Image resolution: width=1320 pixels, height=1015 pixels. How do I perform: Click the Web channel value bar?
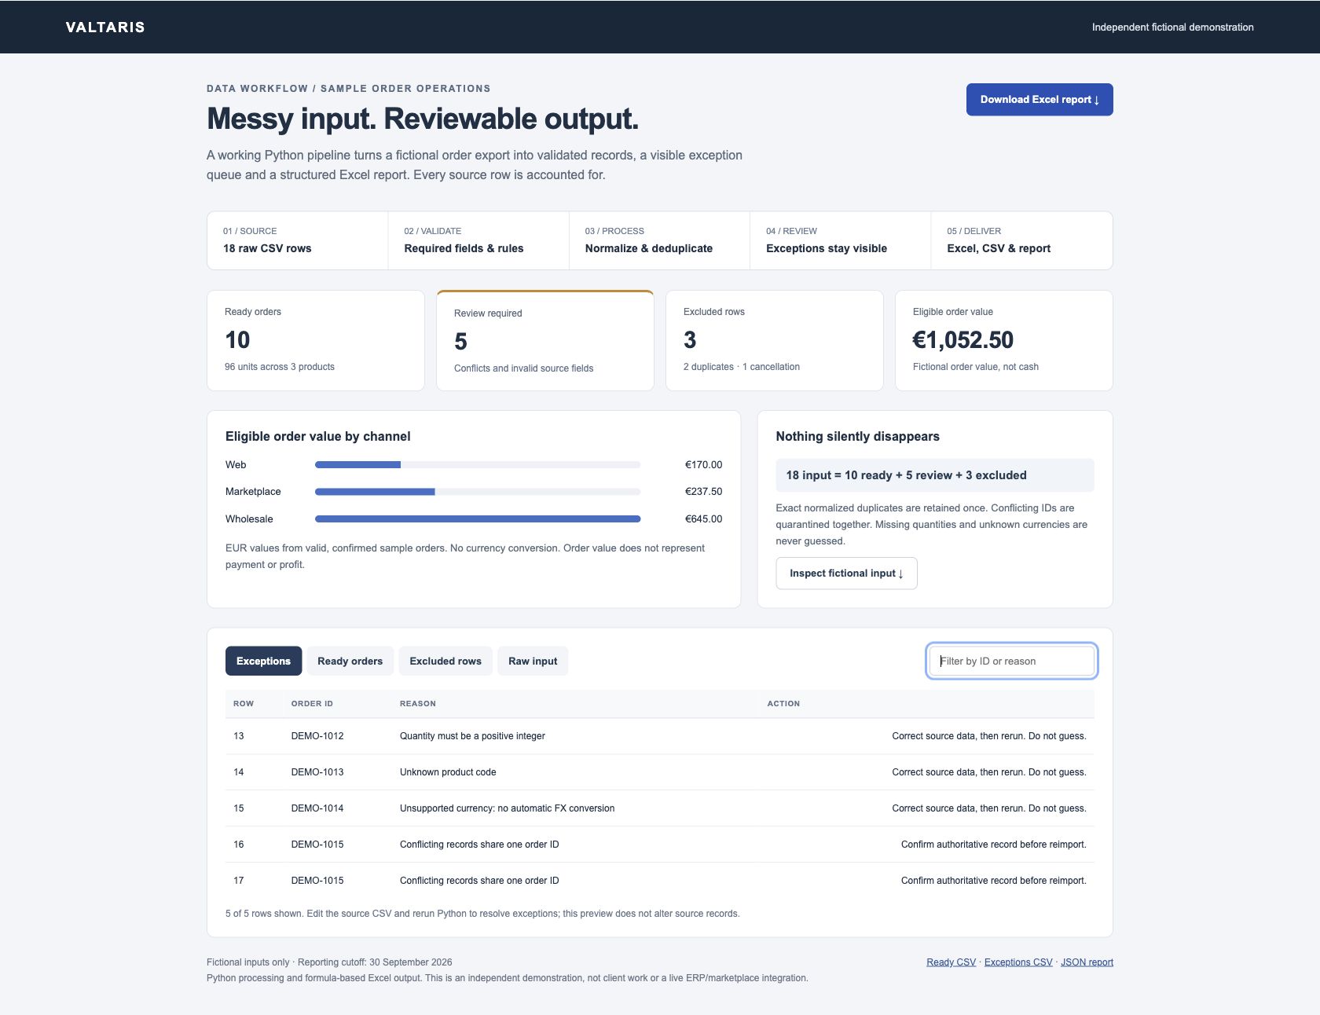point(478,465)
